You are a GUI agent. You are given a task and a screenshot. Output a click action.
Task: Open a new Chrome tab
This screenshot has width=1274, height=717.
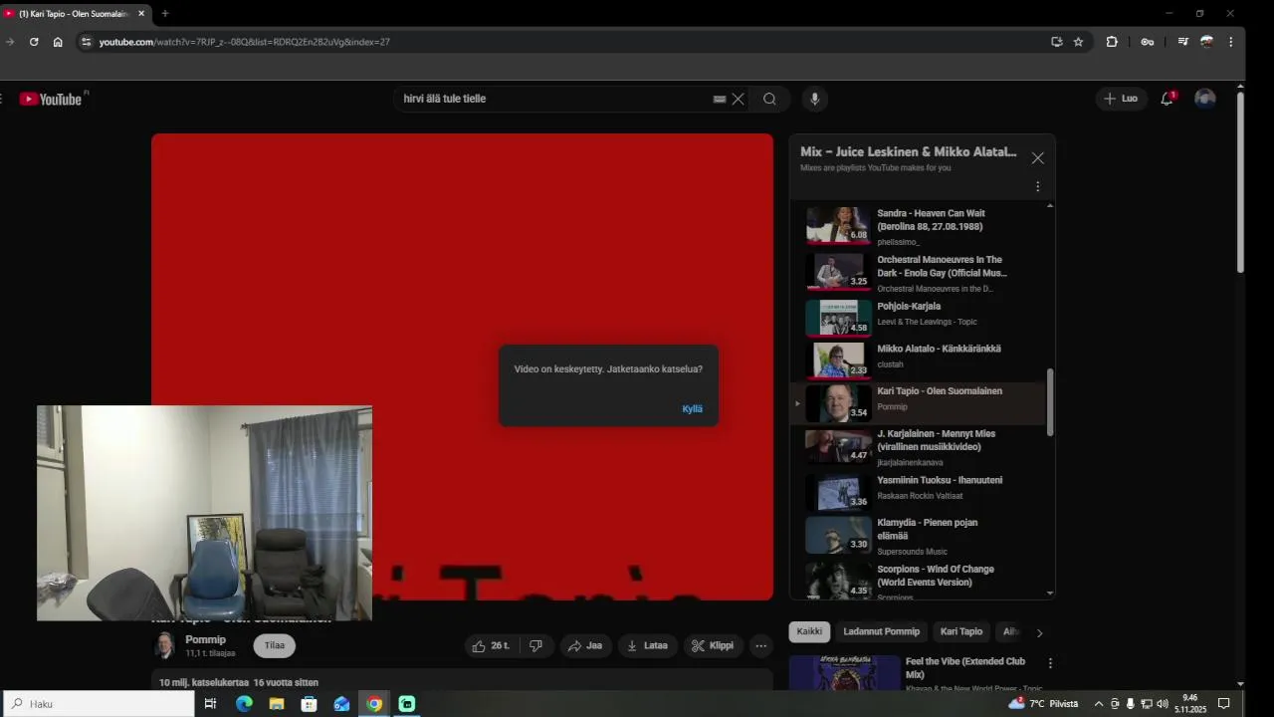click(164, 13)
